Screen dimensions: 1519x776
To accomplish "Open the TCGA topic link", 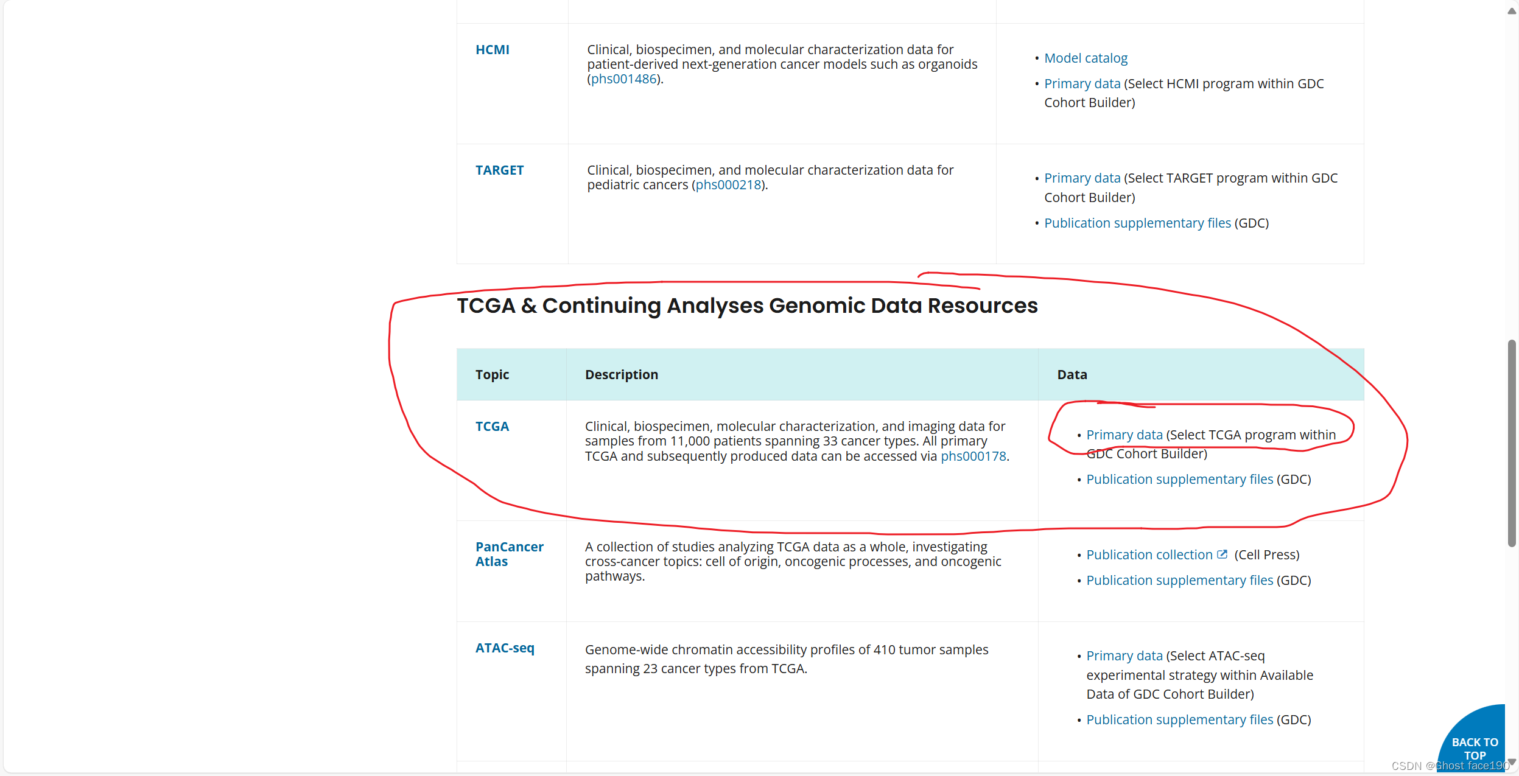I will coord(492,427).
